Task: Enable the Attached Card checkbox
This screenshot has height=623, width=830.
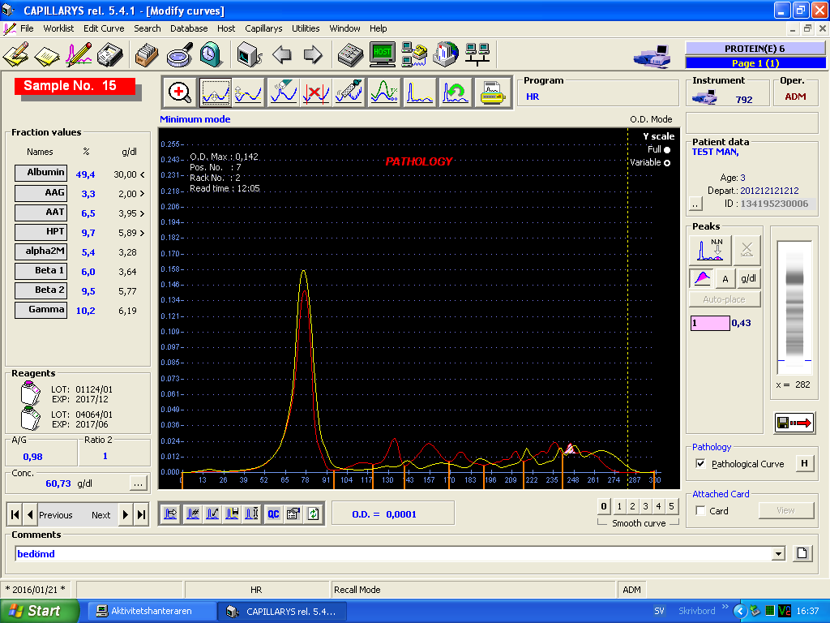Action: [x=700, y=511]
